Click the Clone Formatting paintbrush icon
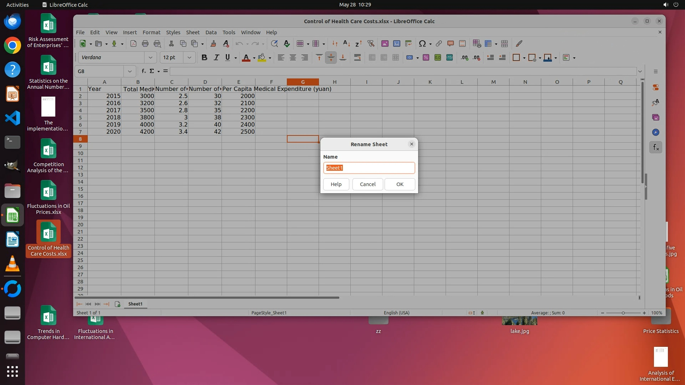Image resolution: width=685 pixels, height=385 pixels. click(x=213, y=43)
